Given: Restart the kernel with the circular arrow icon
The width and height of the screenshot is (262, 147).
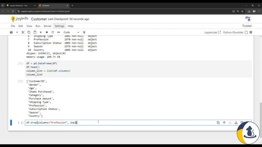Looking at the screenshot, I should (53, 32).
